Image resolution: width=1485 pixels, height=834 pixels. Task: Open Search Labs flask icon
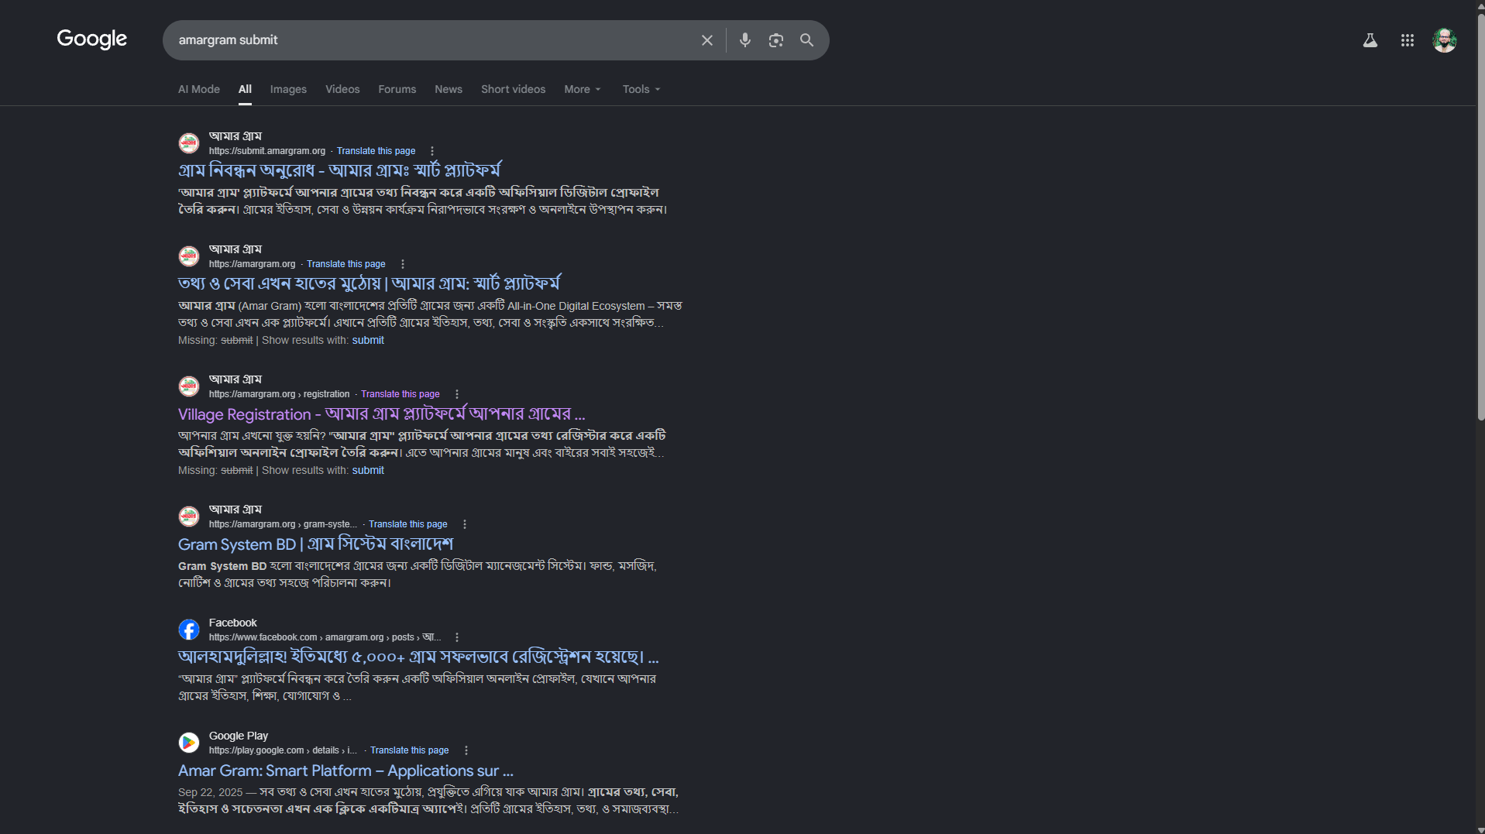tap(1370, 40)
